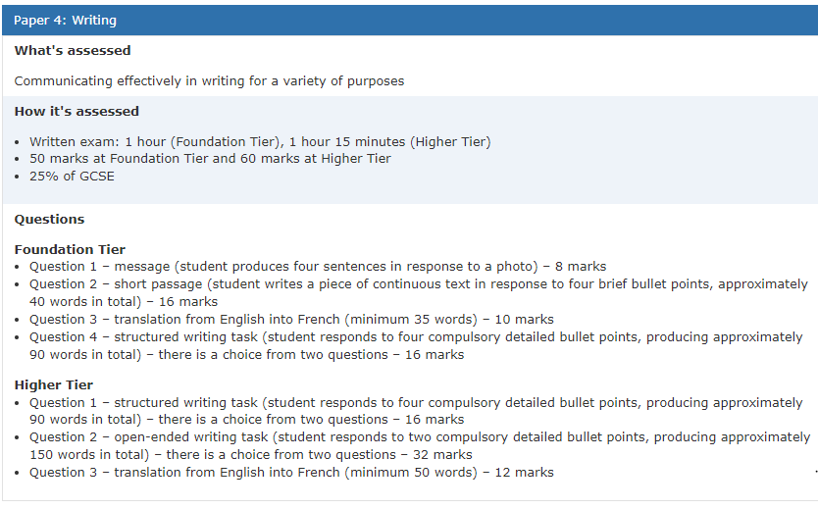The width and height of the screenshot is (818, 509).
Task: Click the 'Written exam: 1 hour' bullet line
Action: coord(260,142)
